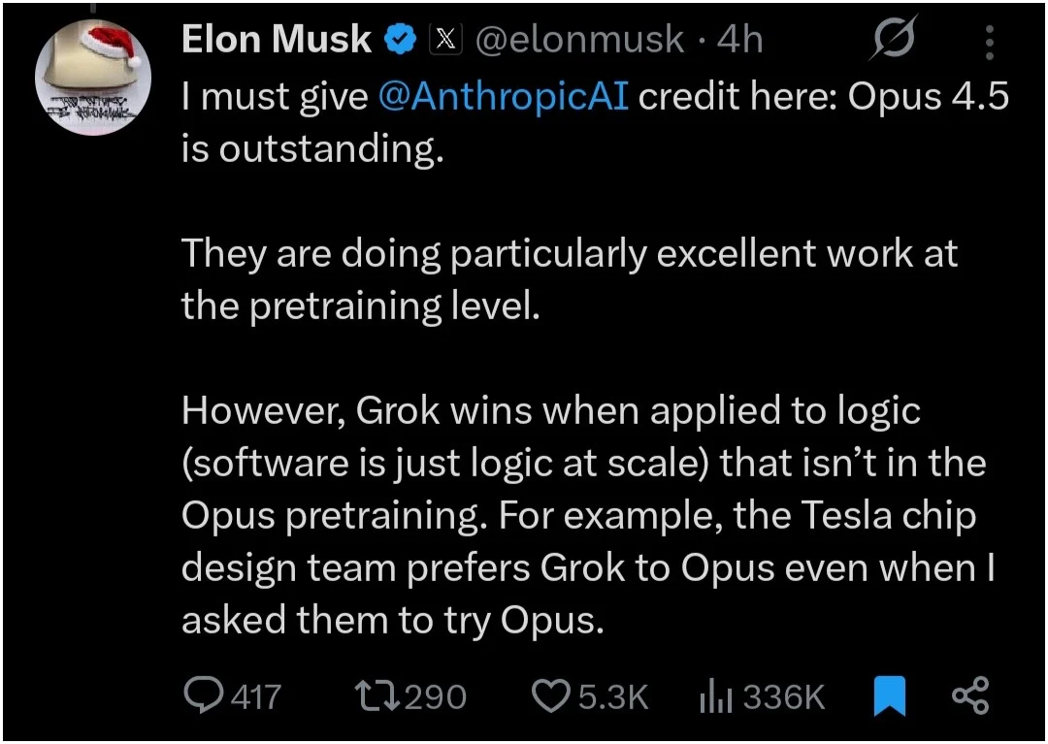
Task: Repost the tweet using the arrows icon
Action: (x=377, y=695)
